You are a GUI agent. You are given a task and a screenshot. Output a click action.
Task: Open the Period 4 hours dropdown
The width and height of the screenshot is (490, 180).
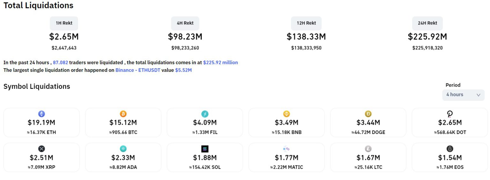point(463,95)
